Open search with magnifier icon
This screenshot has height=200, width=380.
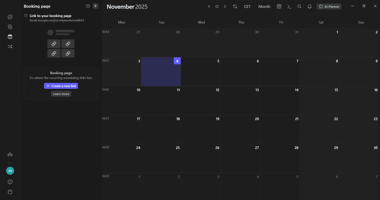click(299, 7)
